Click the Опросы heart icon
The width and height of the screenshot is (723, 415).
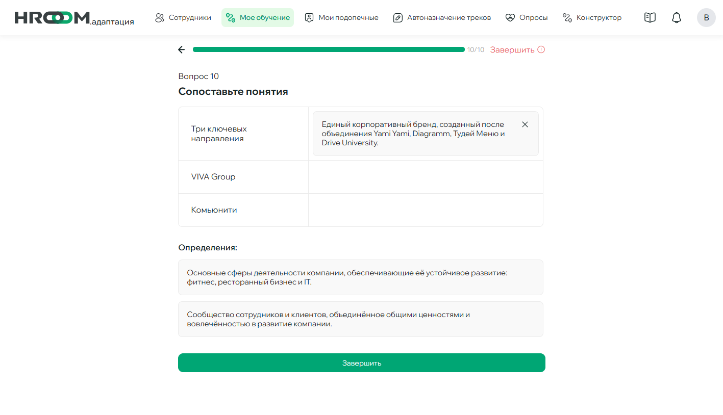[x=509, y=17]
